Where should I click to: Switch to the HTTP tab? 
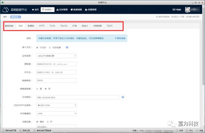pos(42,26)
